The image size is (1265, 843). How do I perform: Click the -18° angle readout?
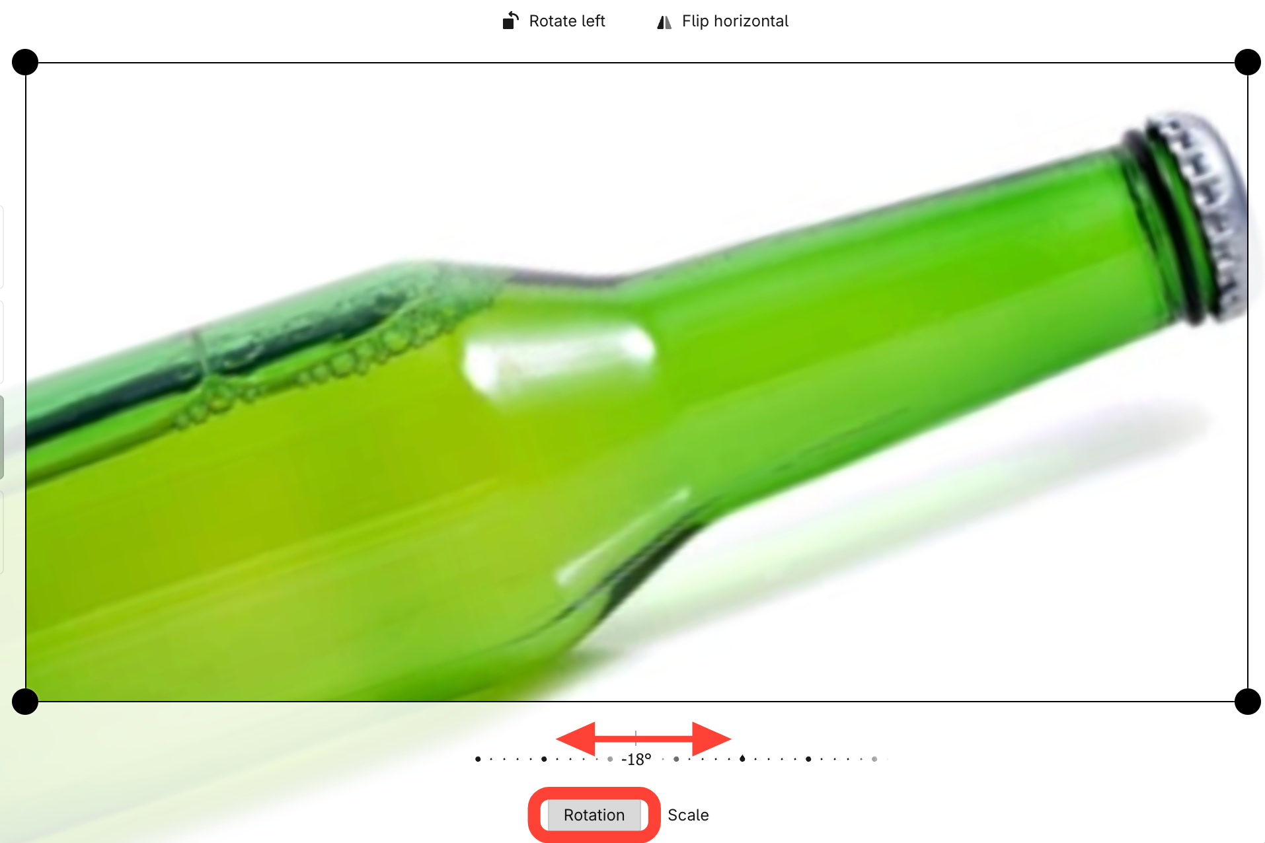[x=636, y=760]
